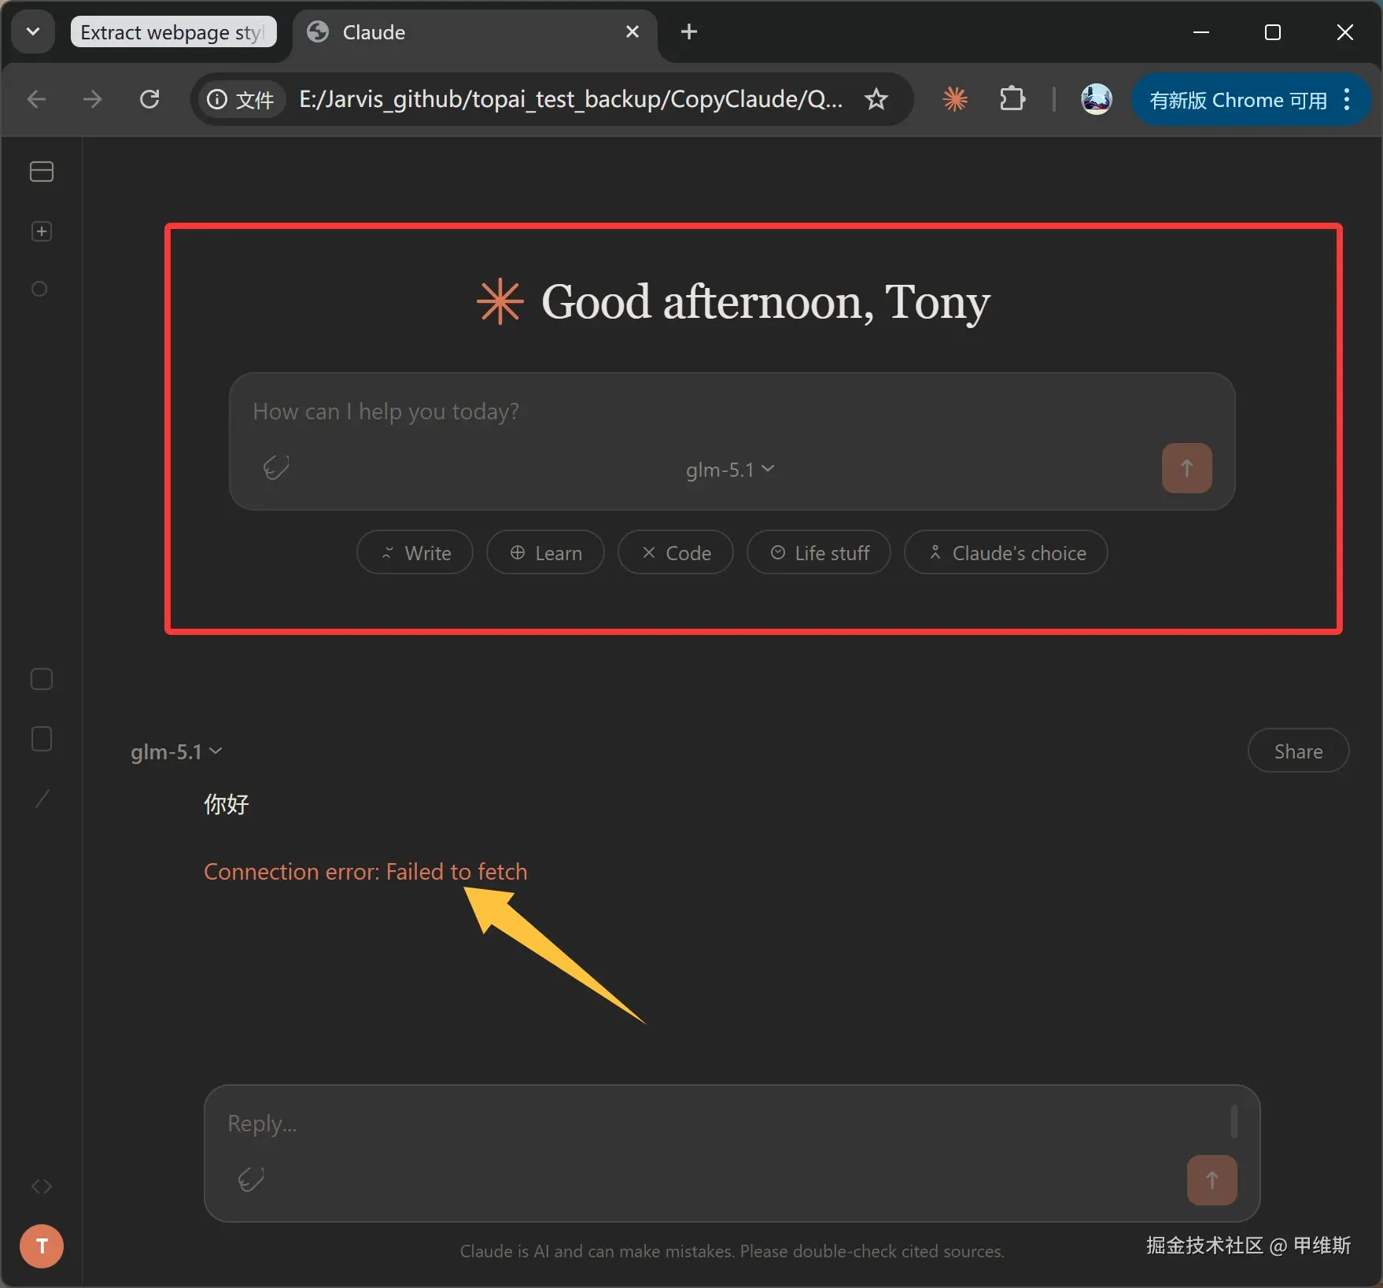Bookmark this page with the star icon
1383x1288 pixels.
(876, 99)
